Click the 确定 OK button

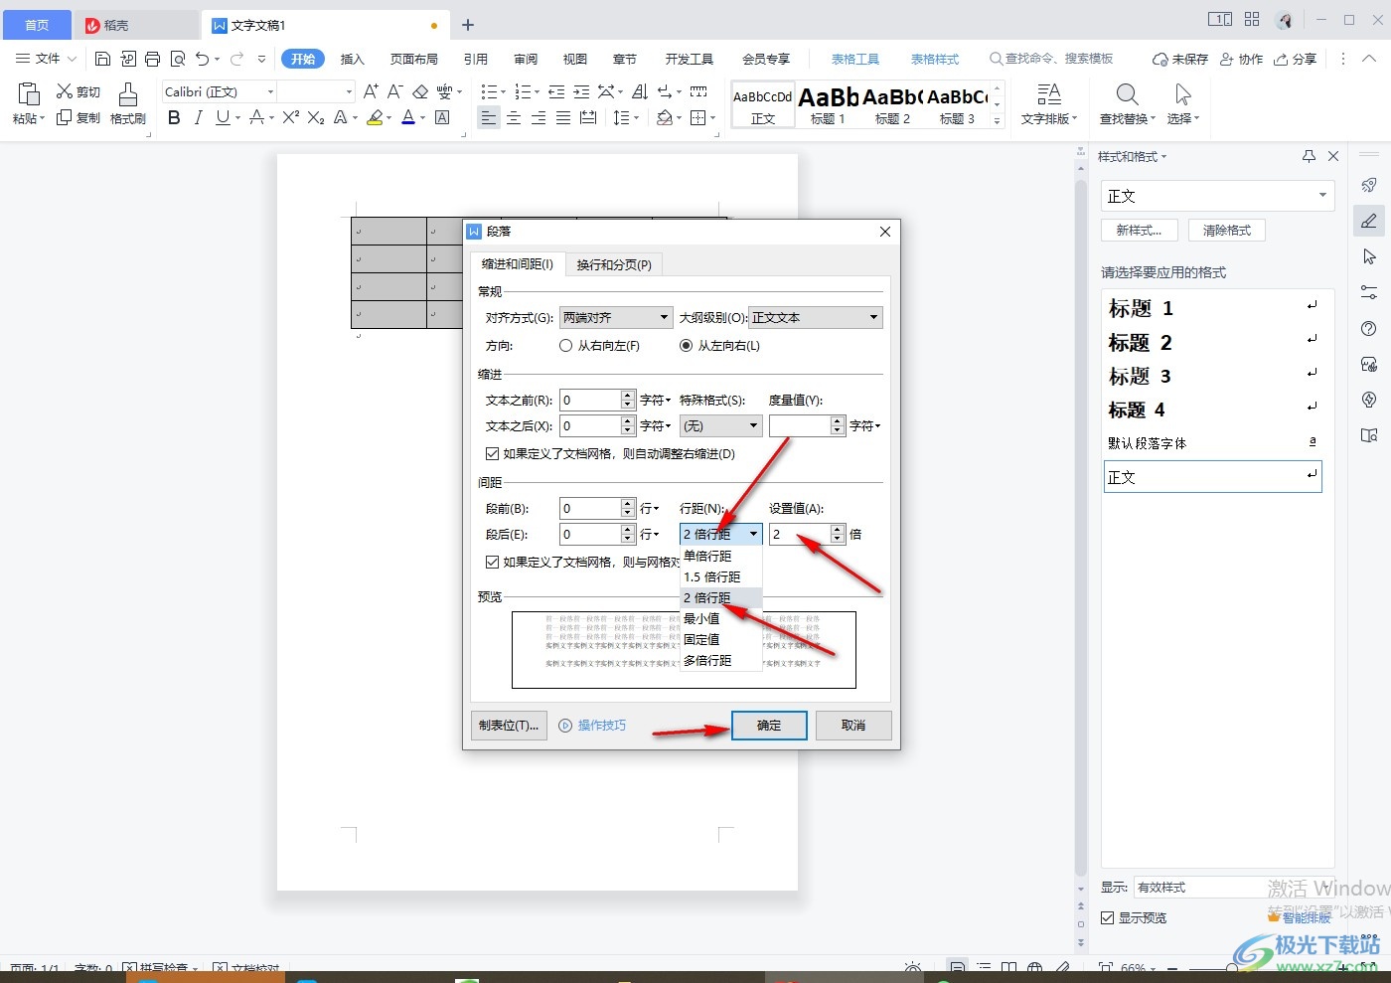pyautogui.click(x=769, y=726)
